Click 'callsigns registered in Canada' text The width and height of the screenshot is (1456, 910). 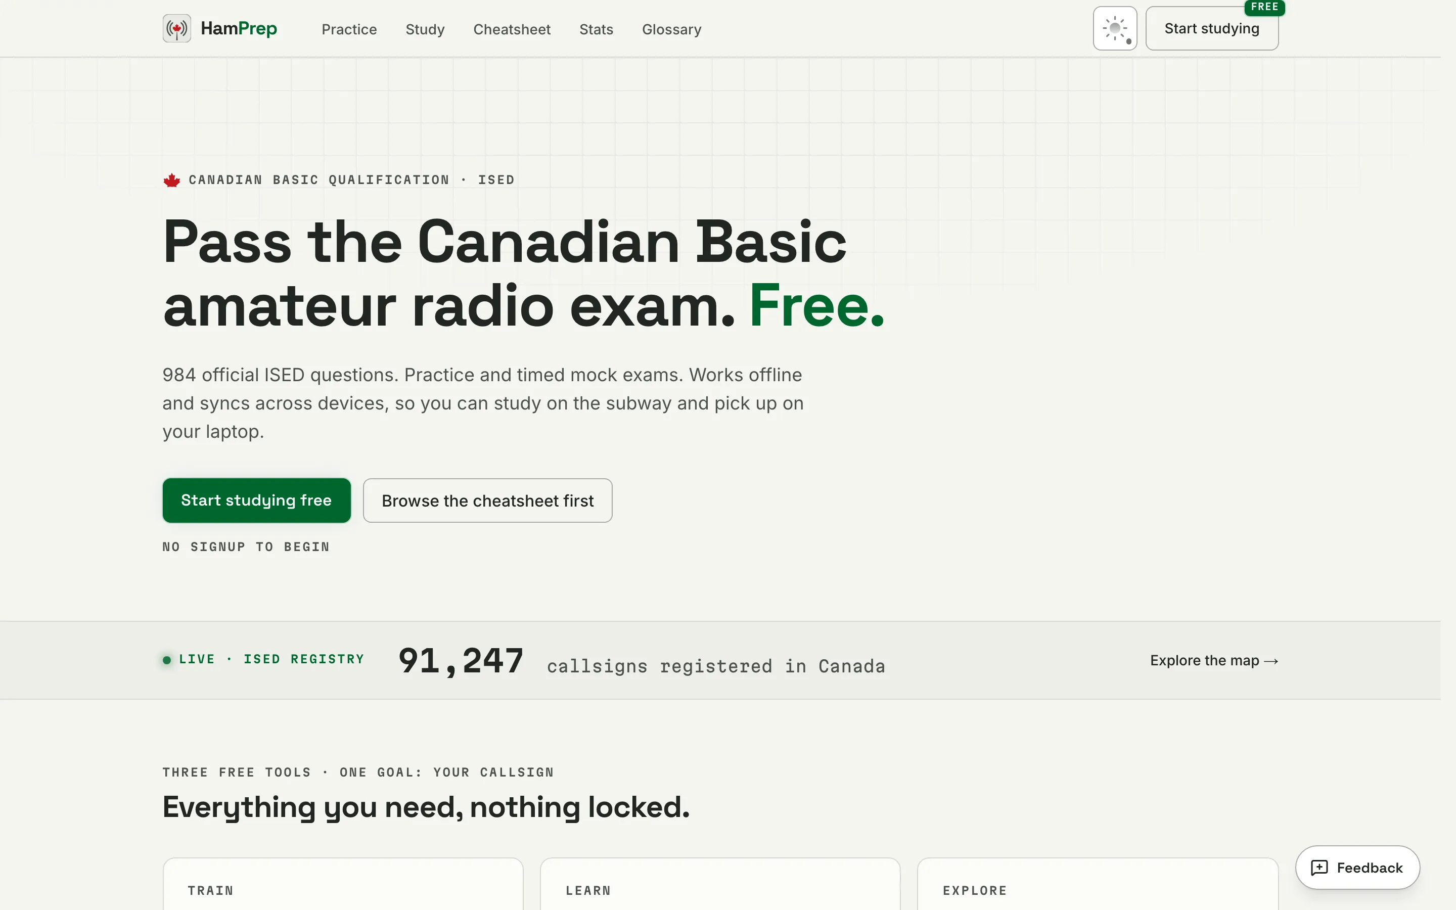pos(716,666)
